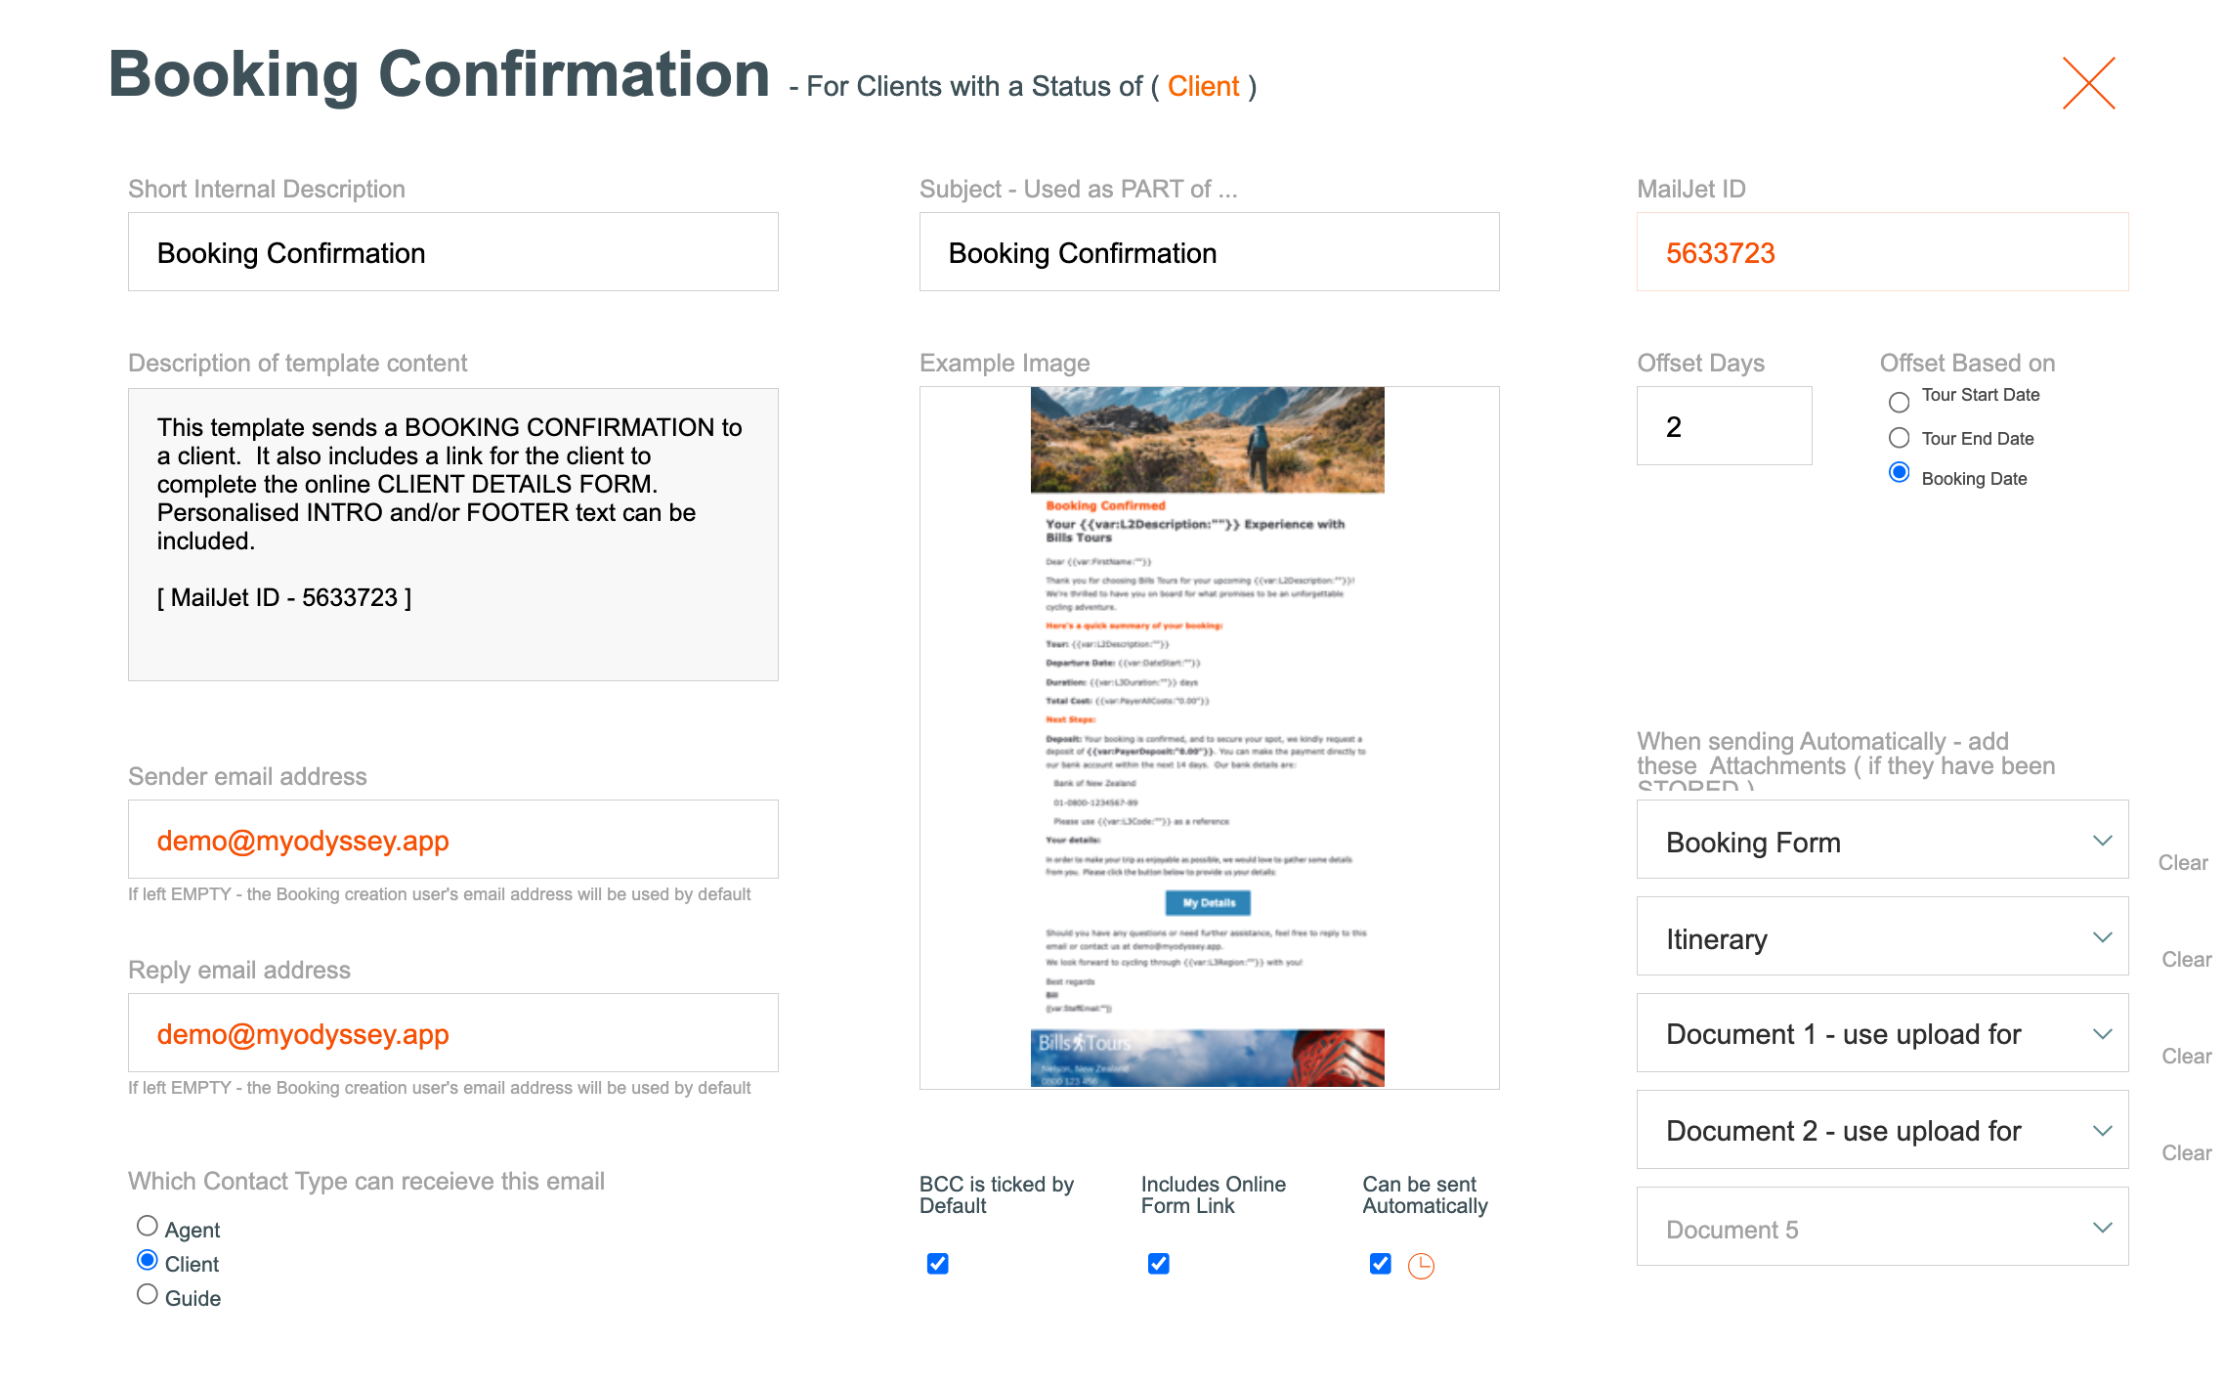Clear the Document 1 attachment

pos(2187,1056)
